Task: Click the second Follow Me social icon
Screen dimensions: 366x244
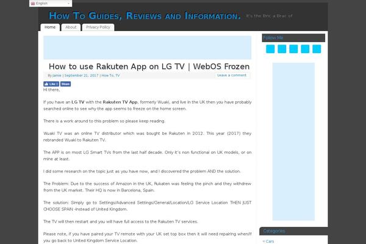Action: tap(282, 49)
